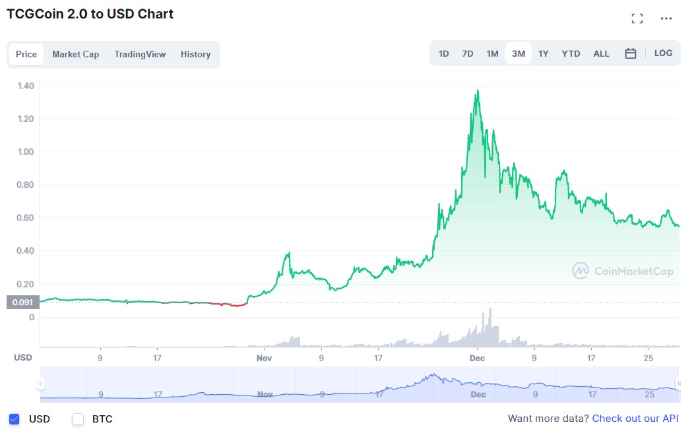The height and width of the screenshot is (437, 696).
Task: Open the calendar date range picker
Action: 630,53
